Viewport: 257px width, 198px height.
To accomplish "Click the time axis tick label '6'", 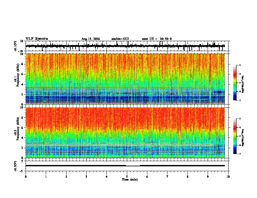I will [x=147, y=177].
